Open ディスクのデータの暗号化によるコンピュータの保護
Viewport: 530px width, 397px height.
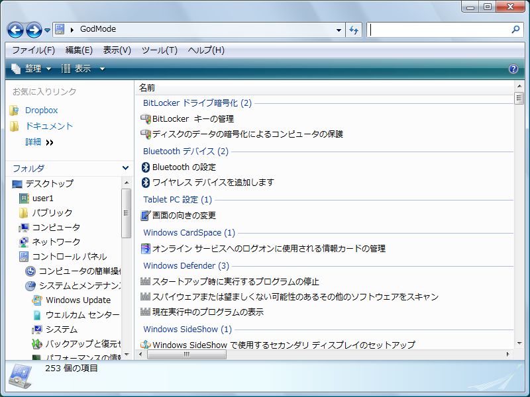(247, 134)
